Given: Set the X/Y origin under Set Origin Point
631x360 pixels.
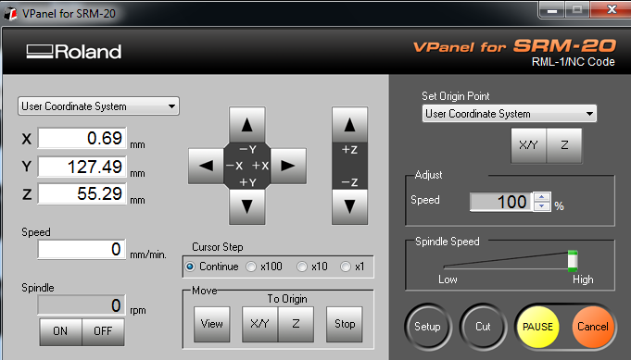Looking at the screenshot, I should click(x=528, y=145).
